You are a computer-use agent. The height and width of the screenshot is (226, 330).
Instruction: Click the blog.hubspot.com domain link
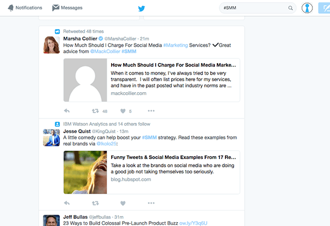131,179
